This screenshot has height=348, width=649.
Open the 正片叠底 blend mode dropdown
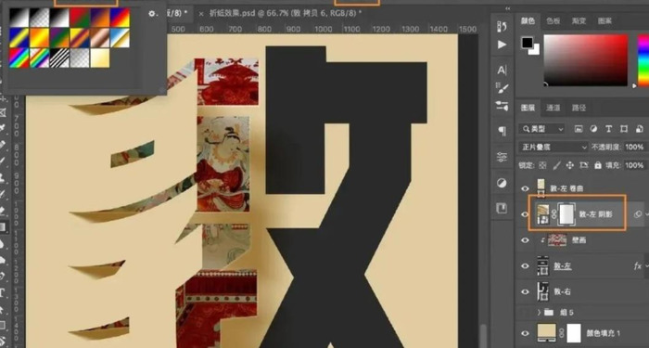[x=554, y=147]
